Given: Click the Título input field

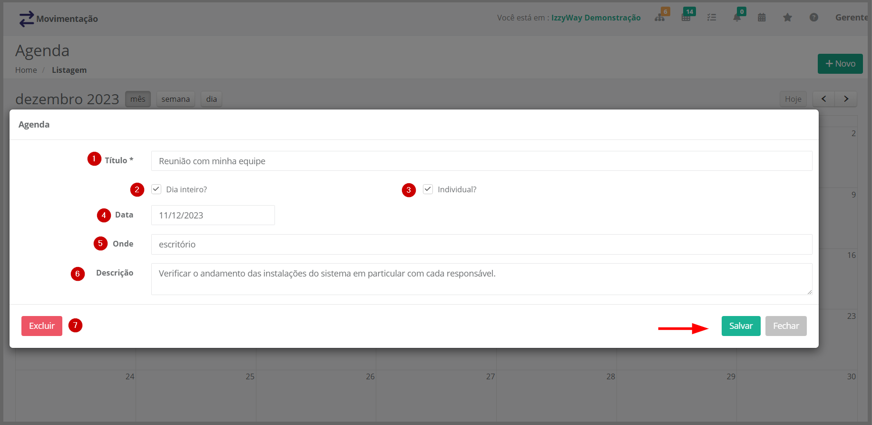Looking at the screenshot, I should [481, 161].
